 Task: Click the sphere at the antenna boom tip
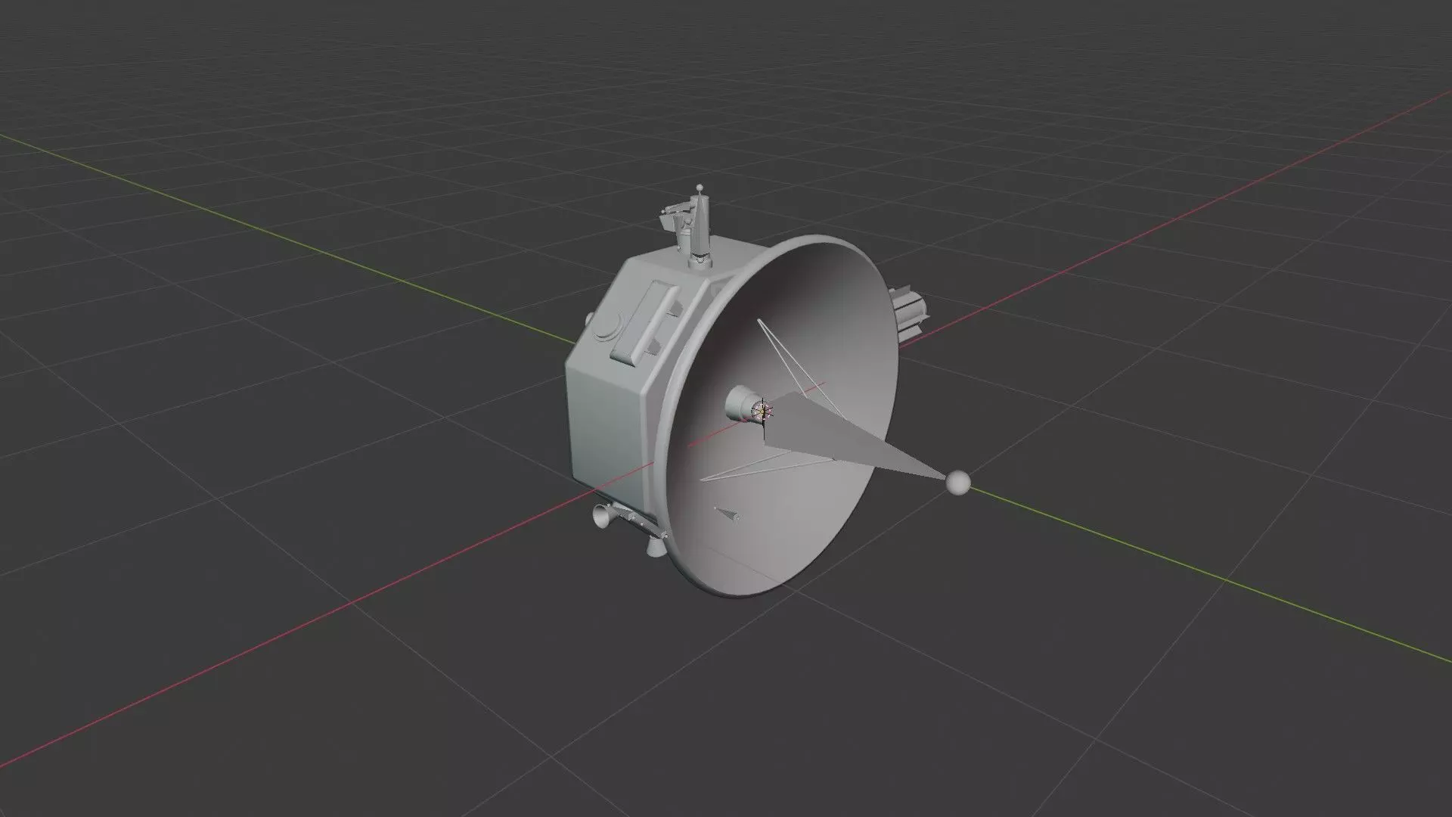[x=958, y=483]
